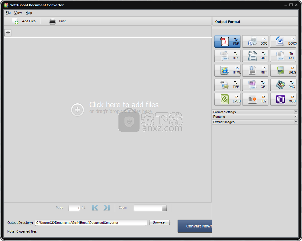
Task: Select the To DOCX output format
Action: pyautogui.click(x=283, y=42)
